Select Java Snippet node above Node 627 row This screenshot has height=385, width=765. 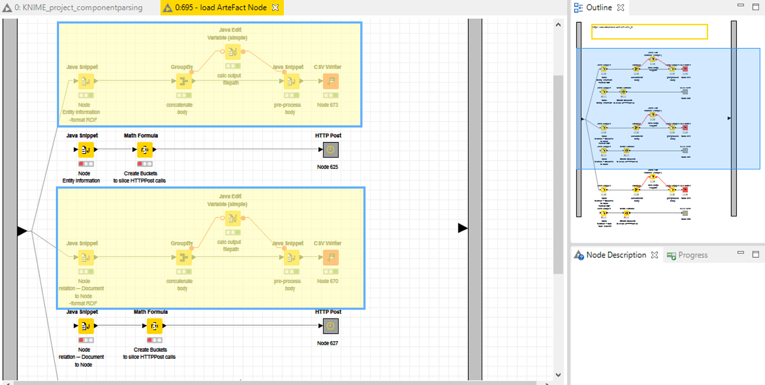(86, 326)
